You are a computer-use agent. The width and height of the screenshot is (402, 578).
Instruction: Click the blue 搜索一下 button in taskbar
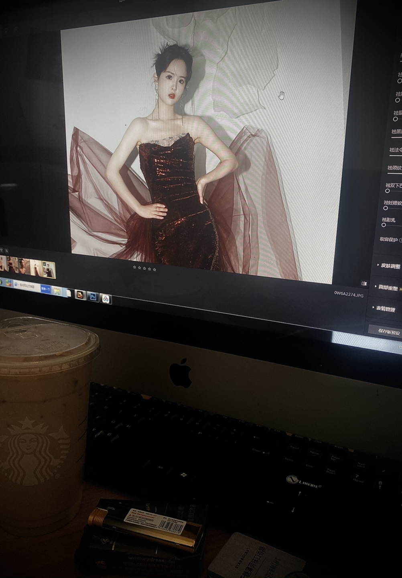click(x=46, y=289)
